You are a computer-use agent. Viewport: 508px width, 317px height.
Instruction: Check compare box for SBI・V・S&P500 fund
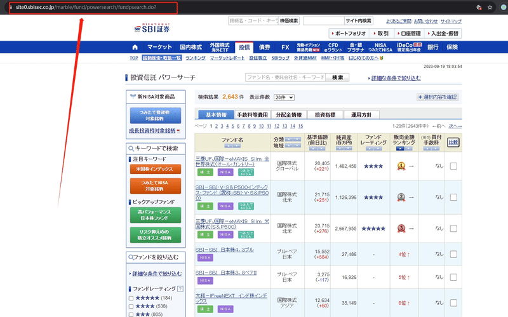[x=453, y=198]
